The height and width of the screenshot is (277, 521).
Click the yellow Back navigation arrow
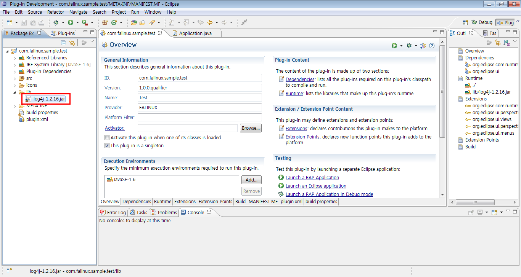coord(210,22)
